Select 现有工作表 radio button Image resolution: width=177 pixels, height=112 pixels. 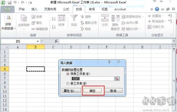pyautogui.click(x=68, y=74)
